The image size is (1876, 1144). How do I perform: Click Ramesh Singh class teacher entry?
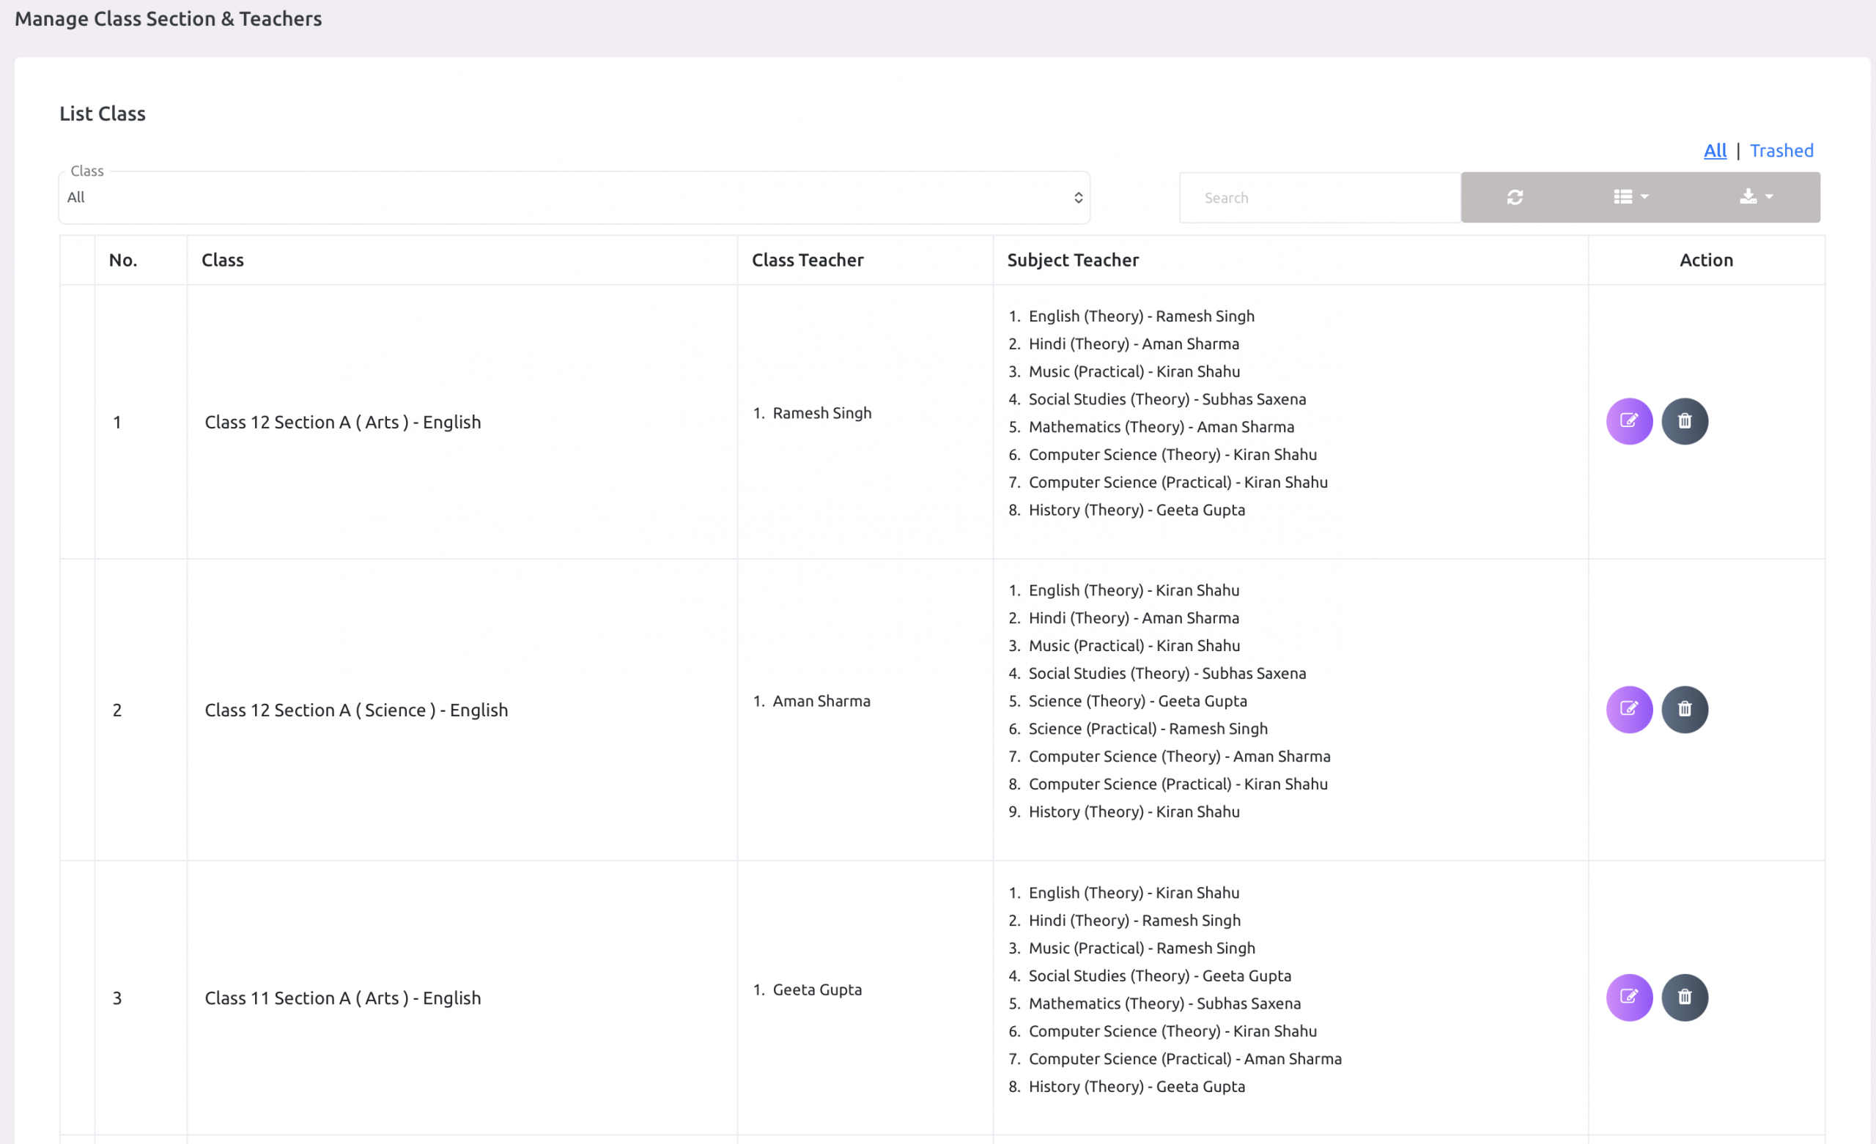(821, 413)
